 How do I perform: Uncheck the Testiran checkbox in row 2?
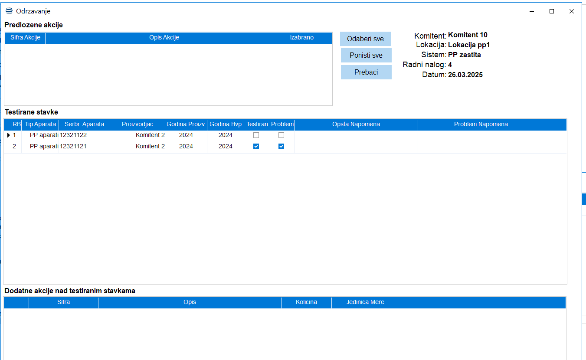click(256, 147)
